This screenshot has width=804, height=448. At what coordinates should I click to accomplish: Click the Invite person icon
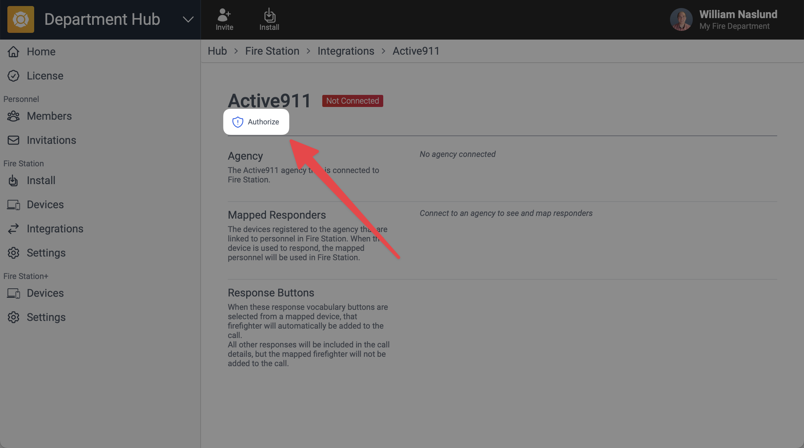coord(224,15)
